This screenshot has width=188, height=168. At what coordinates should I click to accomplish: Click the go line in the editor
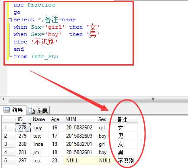(x=17, y=13)
